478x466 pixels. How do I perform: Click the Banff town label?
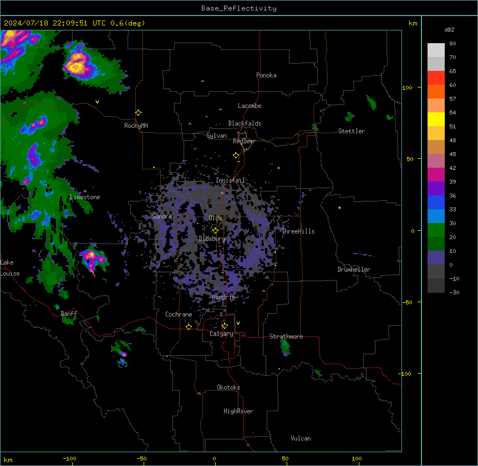click(x=69, y=314)
